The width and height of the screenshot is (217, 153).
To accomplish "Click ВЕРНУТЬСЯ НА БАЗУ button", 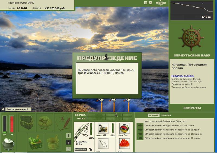I will 192,56.
